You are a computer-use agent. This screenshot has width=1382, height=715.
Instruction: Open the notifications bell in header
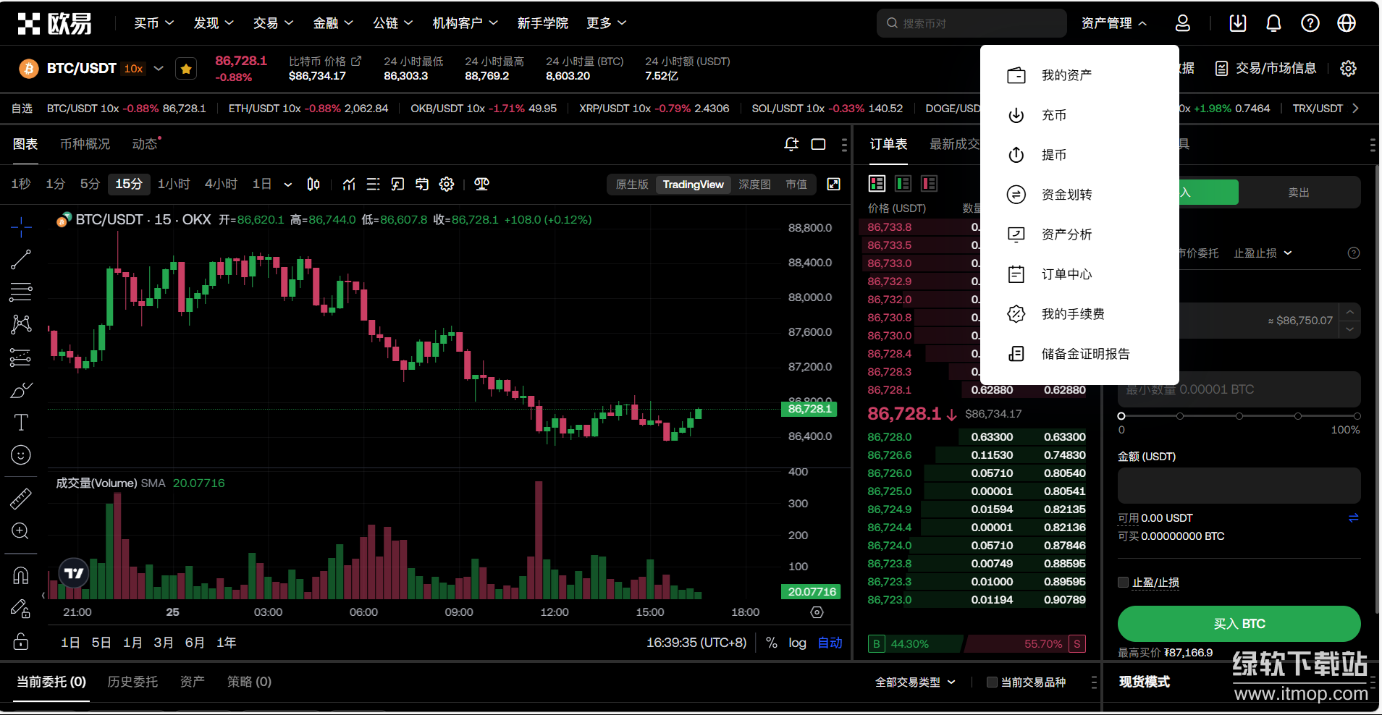point(1273,23)
